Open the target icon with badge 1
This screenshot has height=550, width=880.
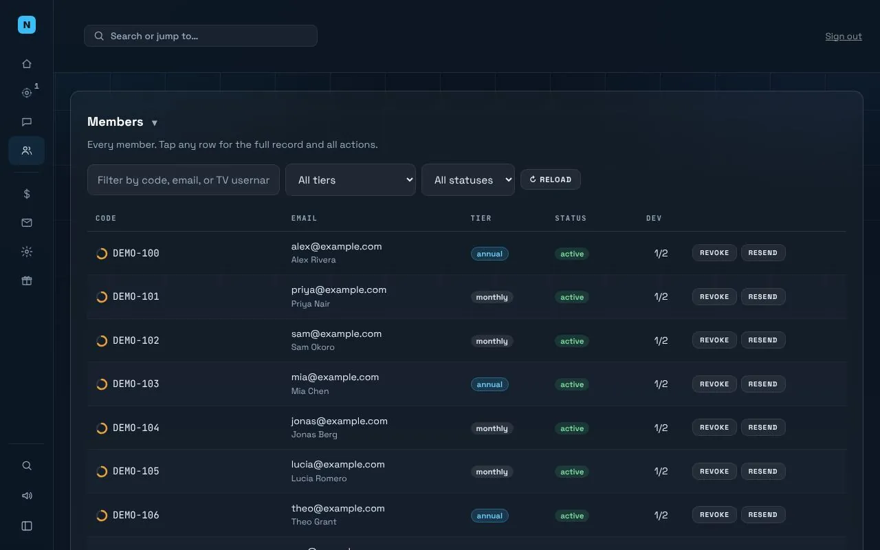coord(27,93)
